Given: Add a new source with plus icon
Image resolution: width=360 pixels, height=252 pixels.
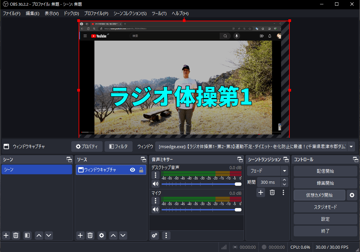Looking at the screenshot, I should pyautogui.click(x=80, y=235).
